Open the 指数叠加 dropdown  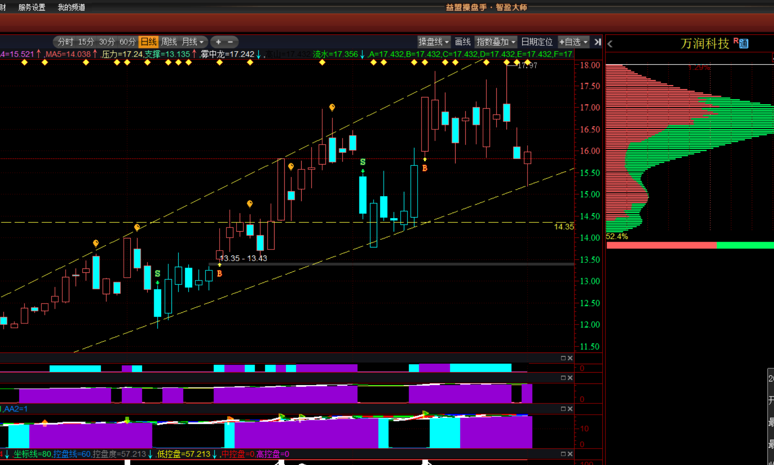click(496, 42)
